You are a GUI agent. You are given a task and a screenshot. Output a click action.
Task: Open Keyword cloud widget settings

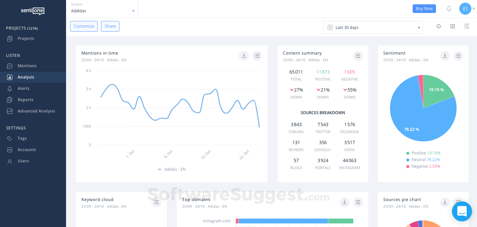[156, 202]
